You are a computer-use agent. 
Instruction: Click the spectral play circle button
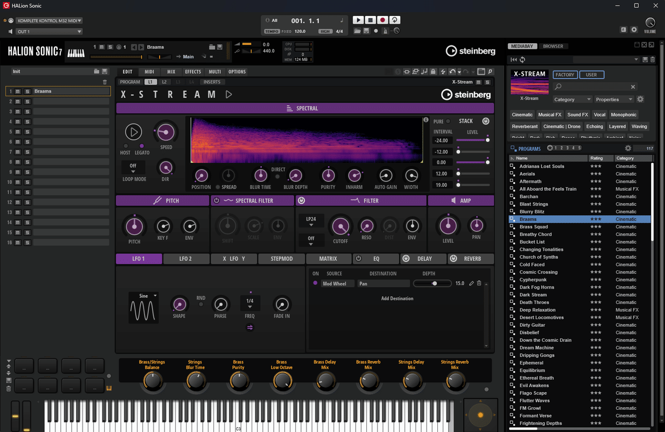click(133, 132)
